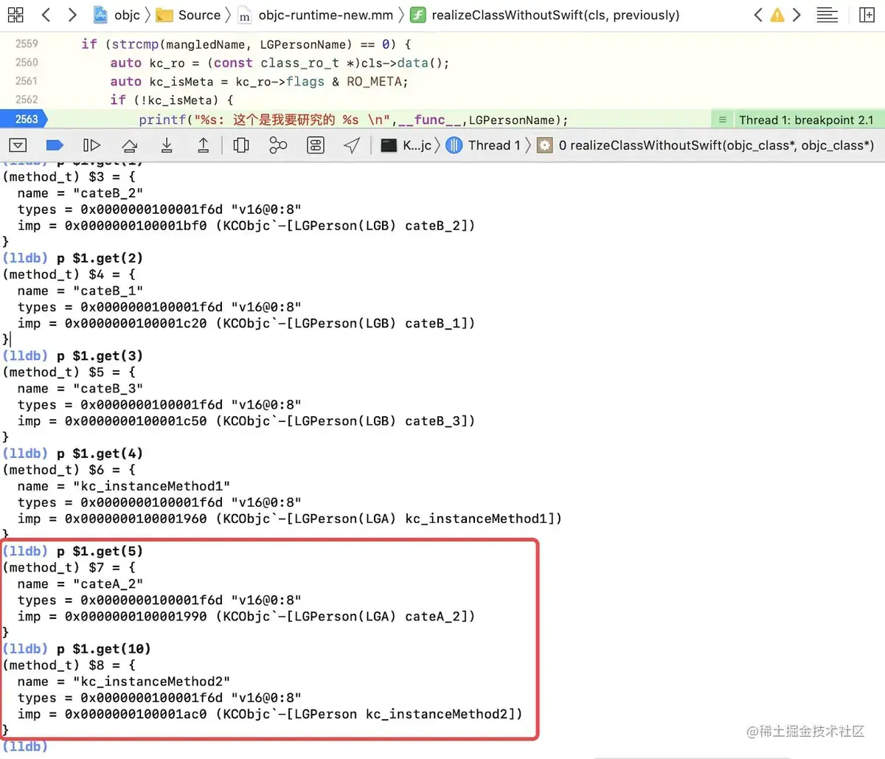Click the yellow warning issue icon
The image size is (885, 759).
click(x=777, y=15)
